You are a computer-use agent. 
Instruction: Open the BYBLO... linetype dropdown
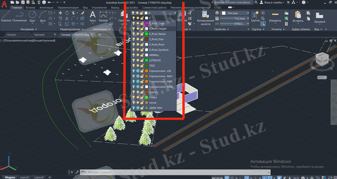click(234, 24)
